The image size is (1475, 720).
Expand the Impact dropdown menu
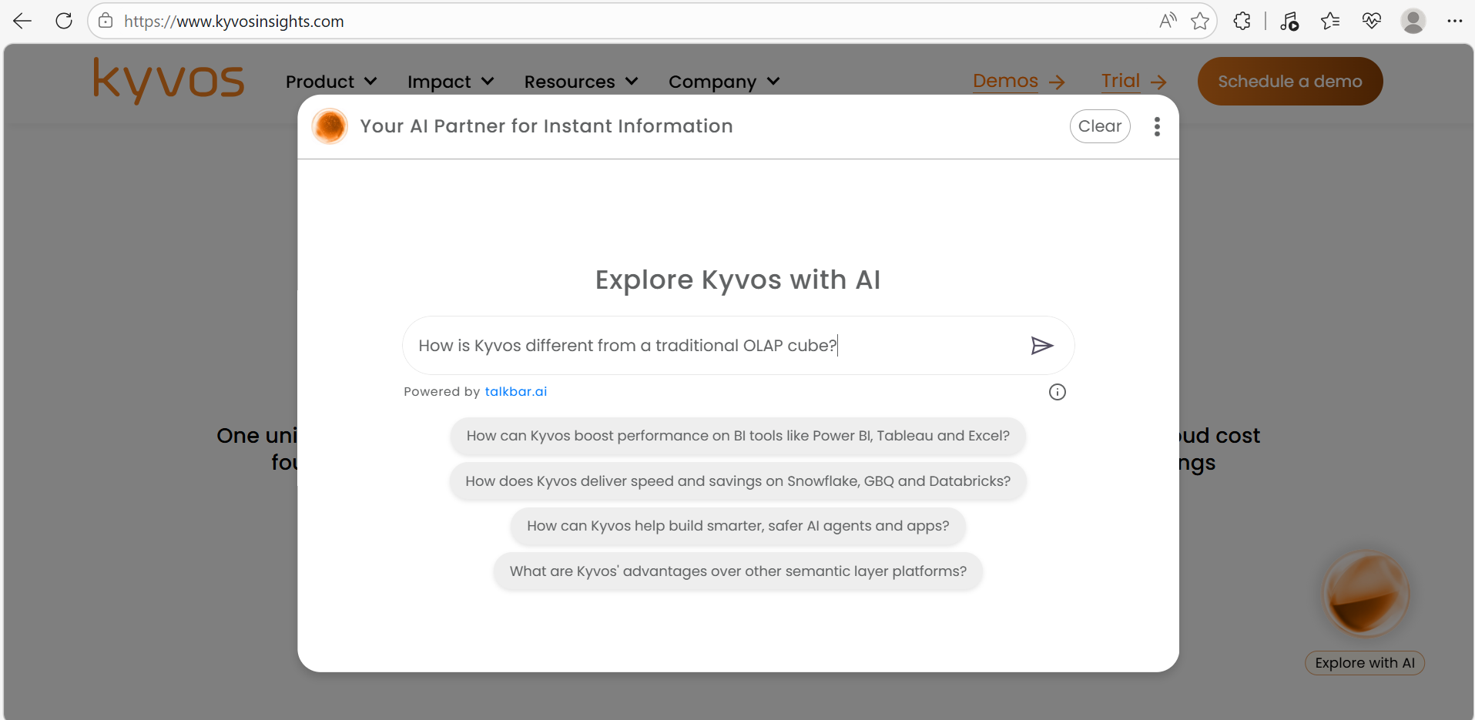click(451, 82)
